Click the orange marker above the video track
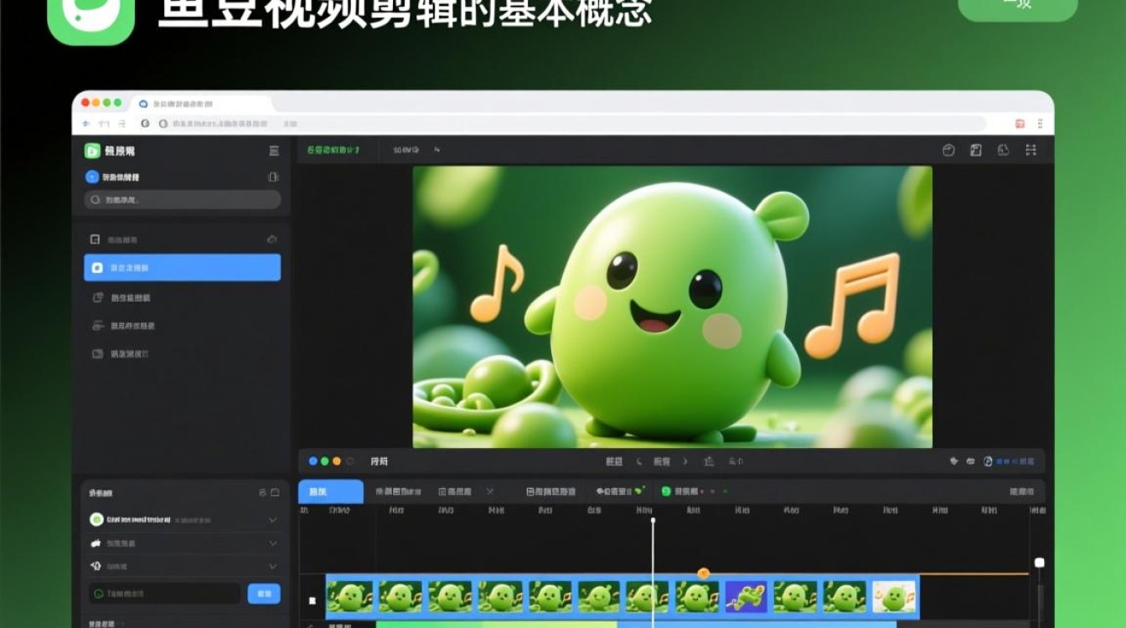This screenshot has height=628, width=1126. click(704, 574)
